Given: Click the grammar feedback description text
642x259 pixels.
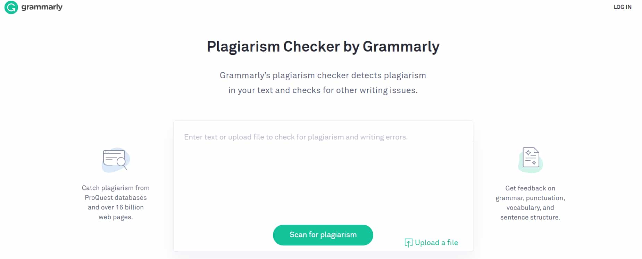Looking at the screenshot, I should [530, 203].
